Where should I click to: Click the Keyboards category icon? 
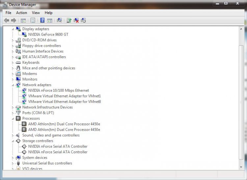point(18,63)
